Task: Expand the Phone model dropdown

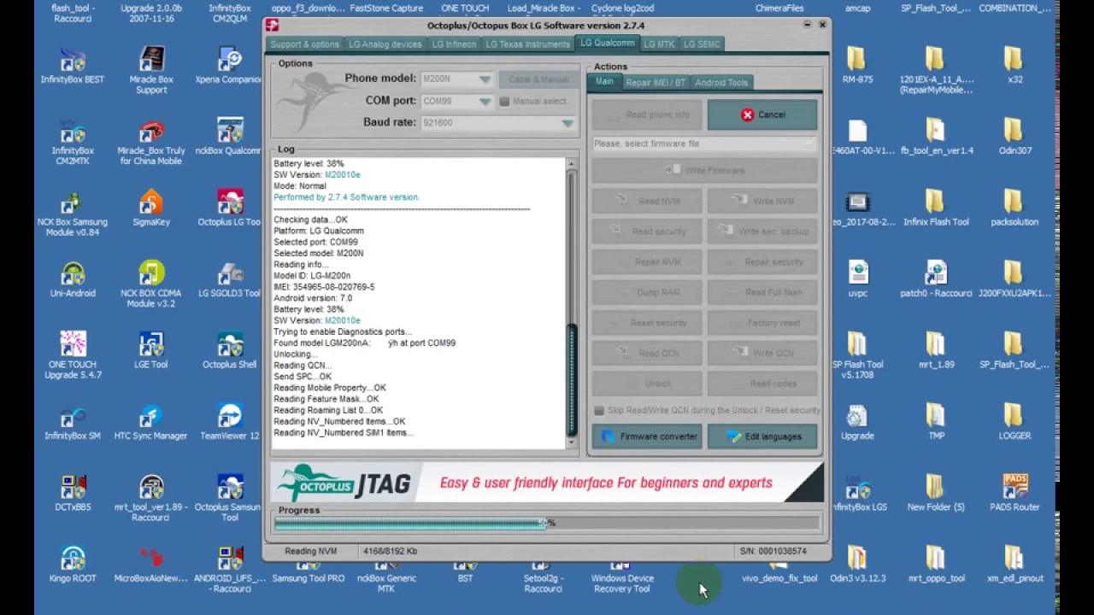Action: (x=485, y=79)
